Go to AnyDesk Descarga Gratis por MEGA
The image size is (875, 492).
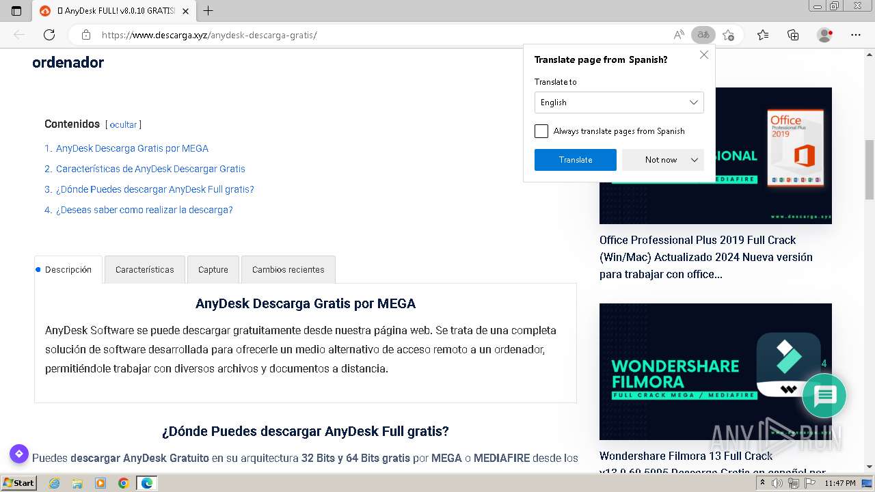[132, 148]
